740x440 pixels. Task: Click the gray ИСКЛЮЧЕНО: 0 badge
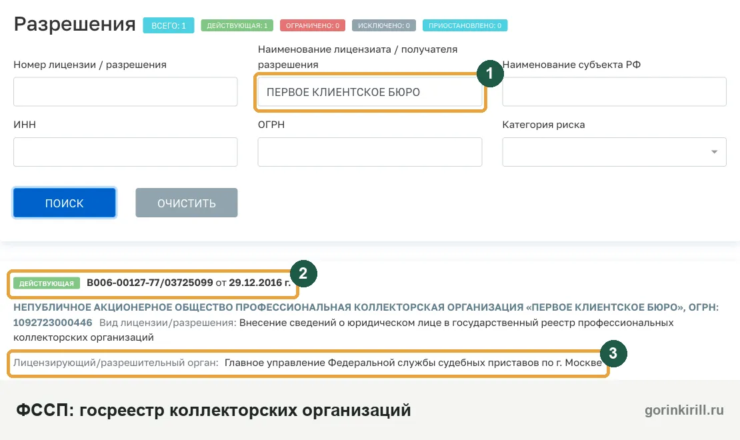(384, 25)
